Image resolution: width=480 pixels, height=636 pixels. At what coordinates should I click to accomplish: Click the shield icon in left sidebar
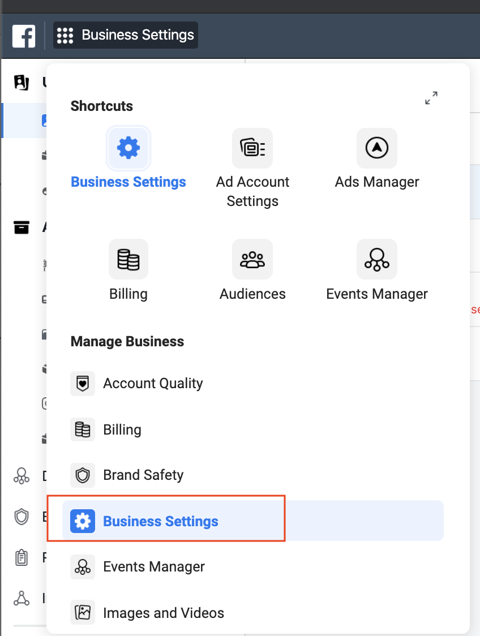(x=22, y=517)
